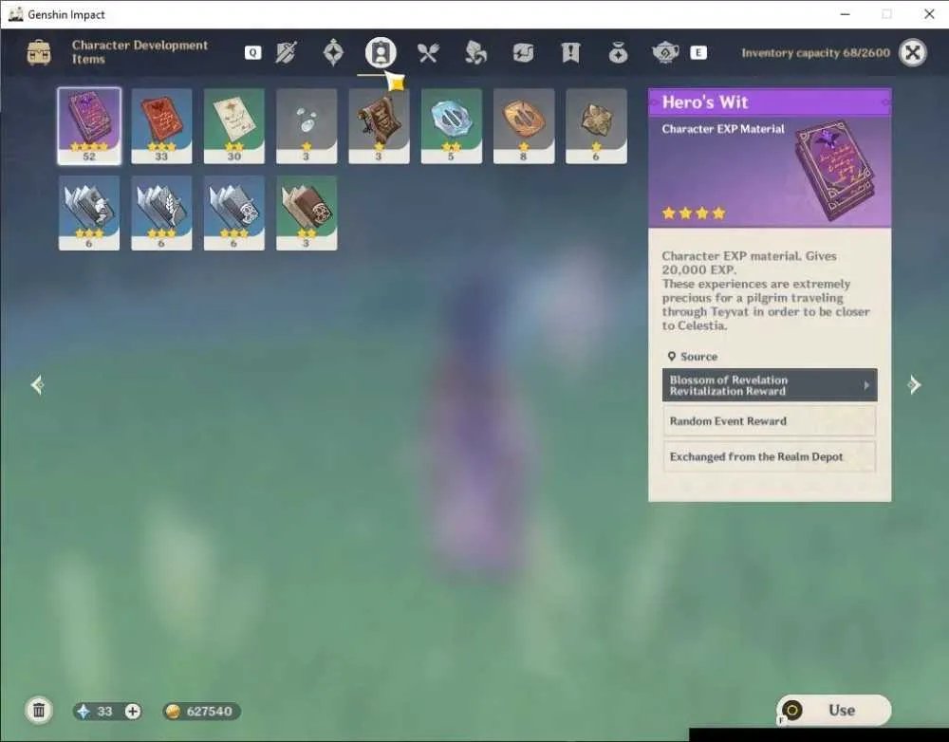Open the trash can to discard items
Image resolution: width=949 pixels, height=742 pixels.
point(39,710)
